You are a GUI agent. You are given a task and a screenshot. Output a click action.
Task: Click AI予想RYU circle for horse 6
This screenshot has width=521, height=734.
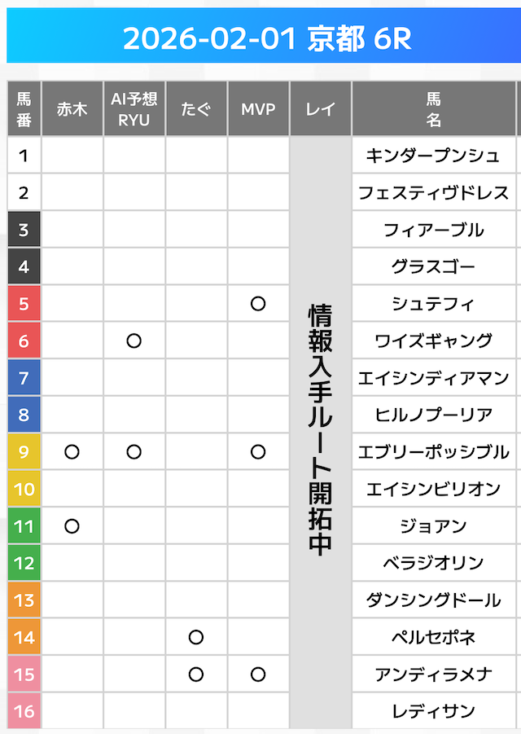(x=134, y=341)
